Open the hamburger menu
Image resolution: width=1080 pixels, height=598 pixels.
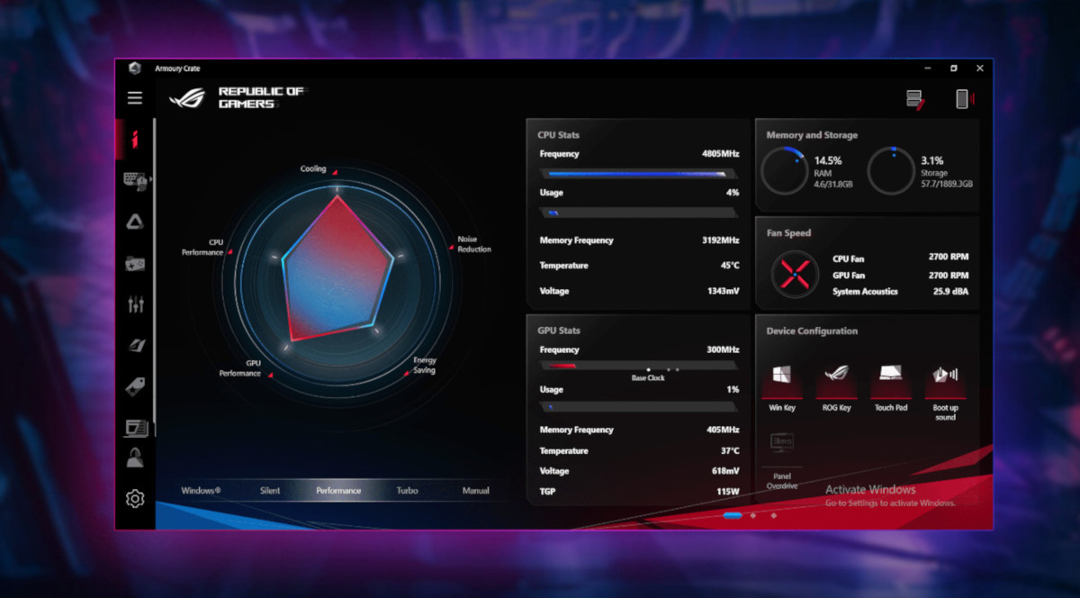tap(135, 98)
